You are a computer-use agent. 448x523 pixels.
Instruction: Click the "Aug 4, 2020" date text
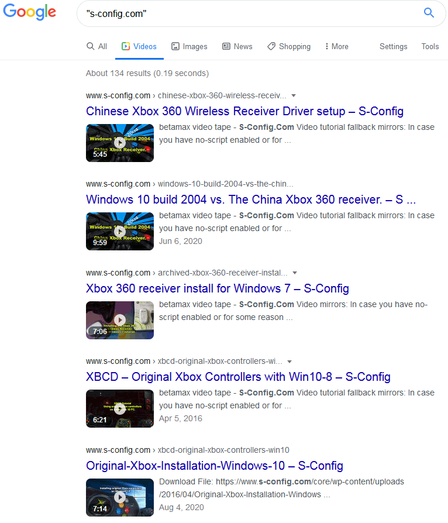[181, 507]
